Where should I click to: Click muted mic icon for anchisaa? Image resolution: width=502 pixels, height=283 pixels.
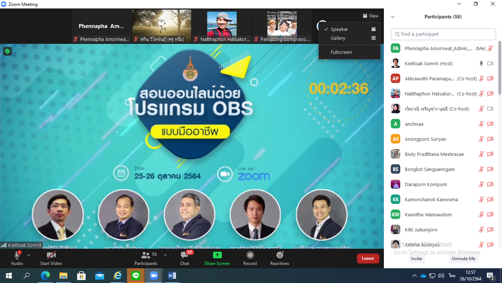pos(481,124)
